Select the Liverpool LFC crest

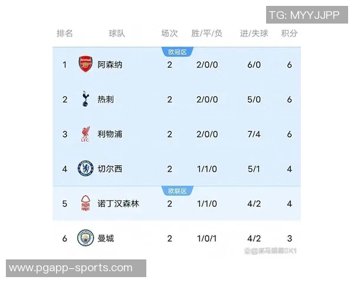point(86,134)
